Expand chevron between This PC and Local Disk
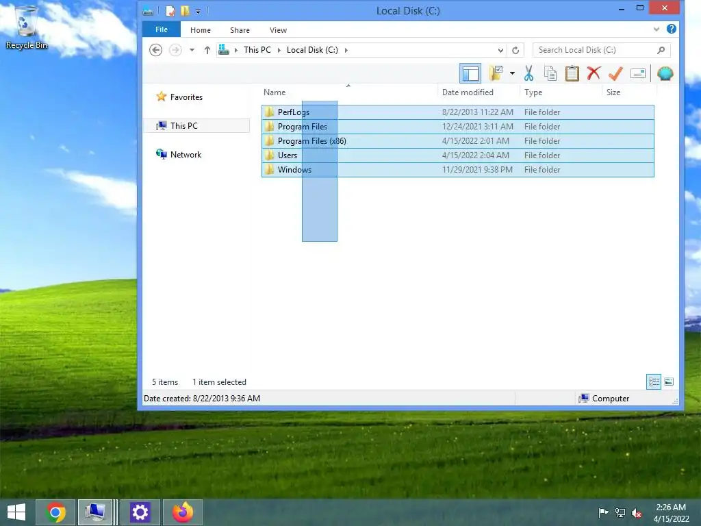This screenshot has width=701, height=526. 279,50
